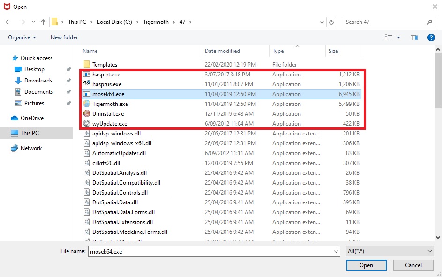Create a New folder
The width and height of the screenshot is (442, 277).
click(x=64, y=37)
